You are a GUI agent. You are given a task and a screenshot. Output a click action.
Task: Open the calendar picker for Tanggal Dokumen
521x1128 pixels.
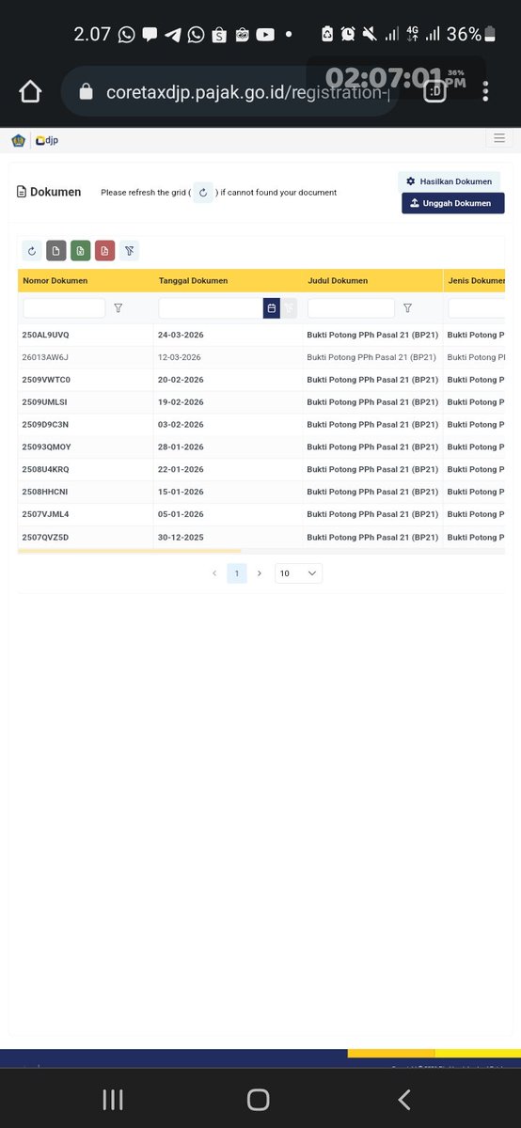point(271,308)
